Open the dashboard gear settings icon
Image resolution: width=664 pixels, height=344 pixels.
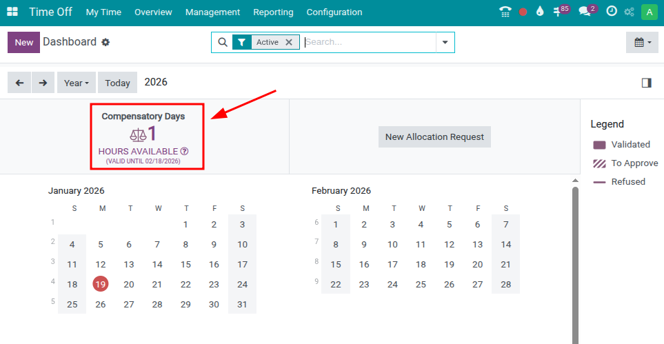pyautogui.click(x=105, y=42)
